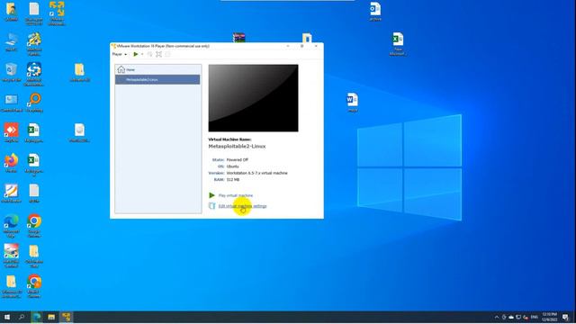The image size is (576, 324).
Task: Click the Unity mode toolbar icon
Action: coord(167,54)
